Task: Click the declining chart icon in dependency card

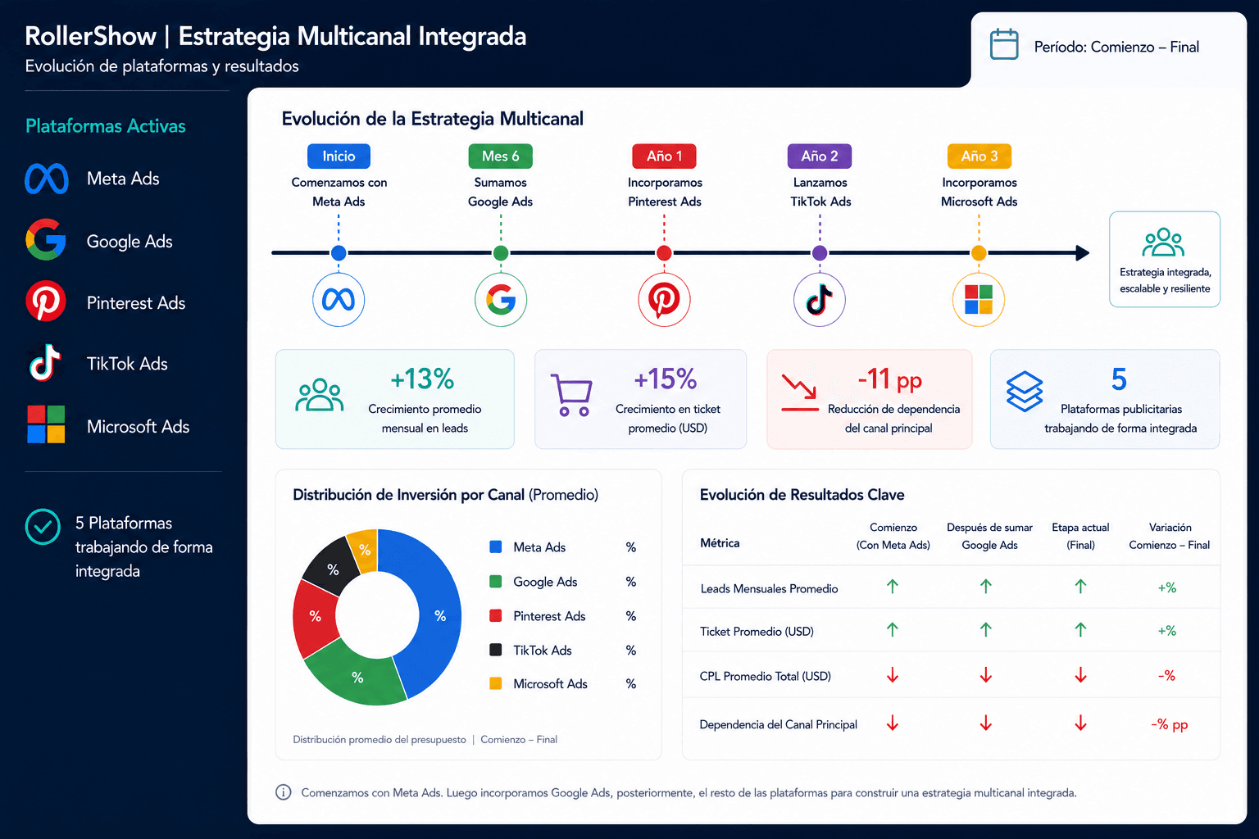Action: (800, 392)
